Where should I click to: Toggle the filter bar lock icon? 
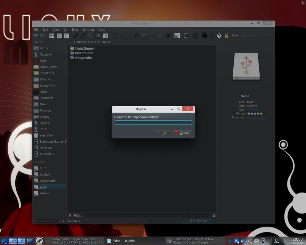(x=214, y=215)
